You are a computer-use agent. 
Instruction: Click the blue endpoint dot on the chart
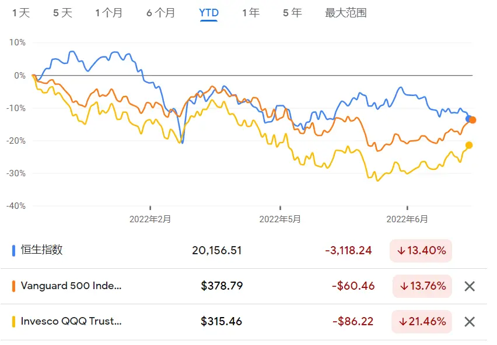(x=468, y=119)
